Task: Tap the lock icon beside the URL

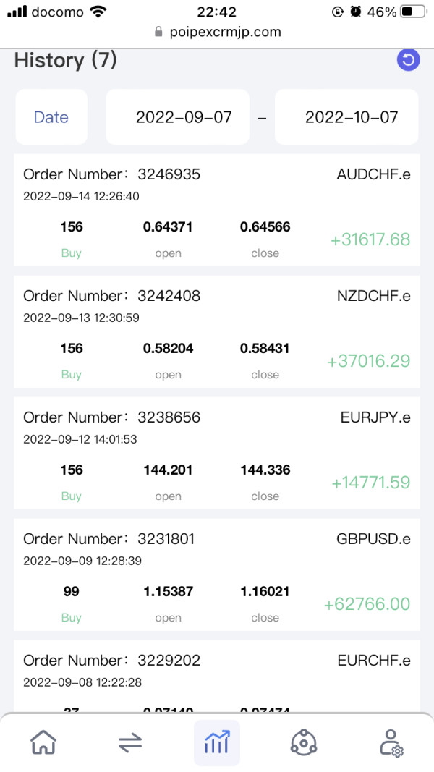Action: (x=158, y=33)
